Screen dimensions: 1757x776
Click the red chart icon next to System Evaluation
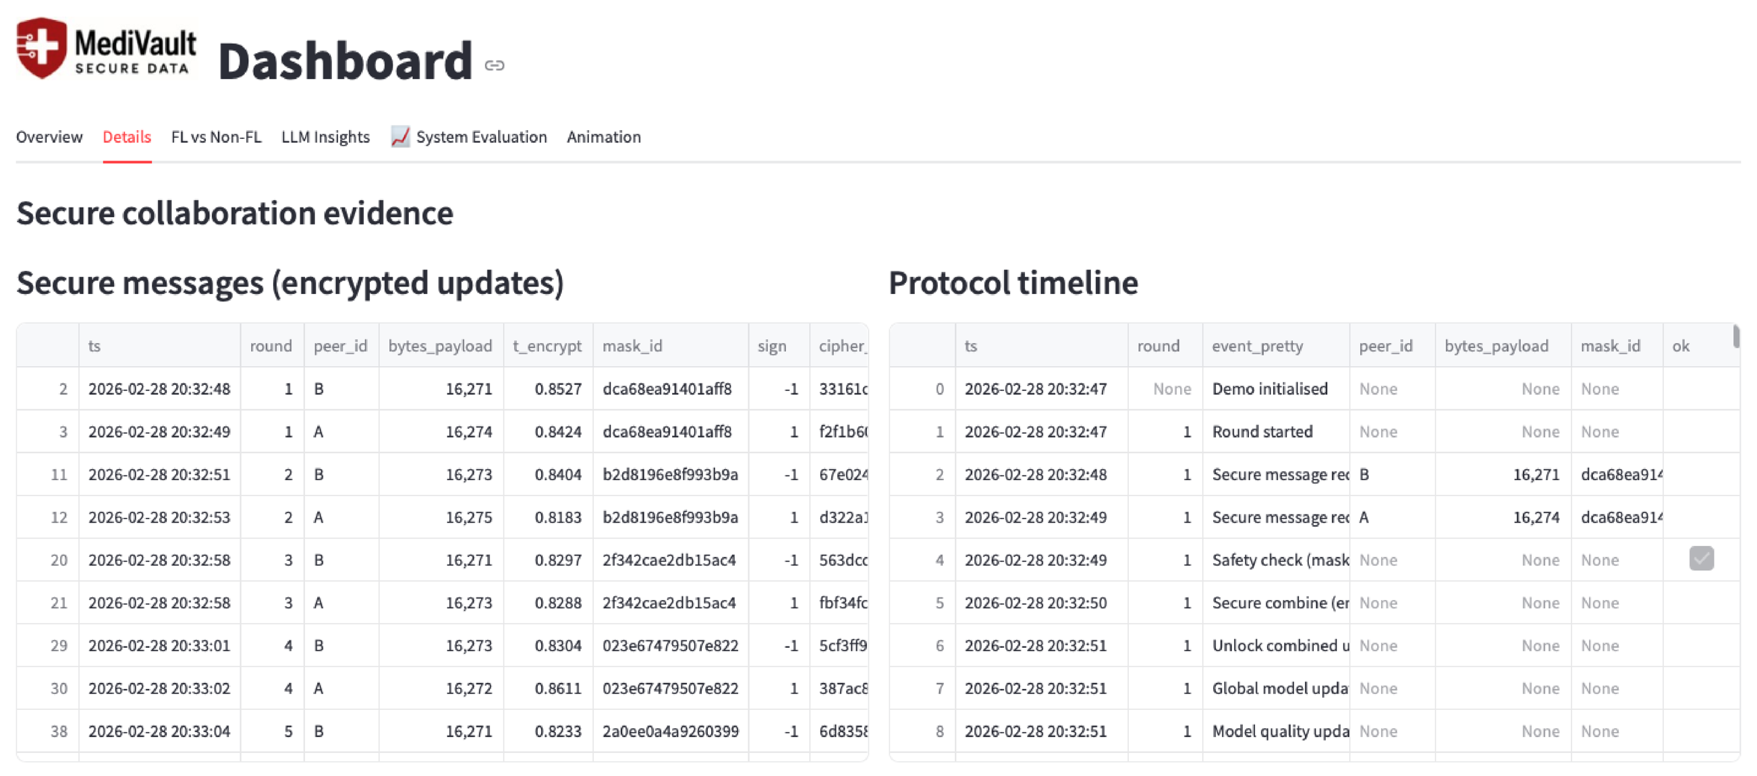399,137
